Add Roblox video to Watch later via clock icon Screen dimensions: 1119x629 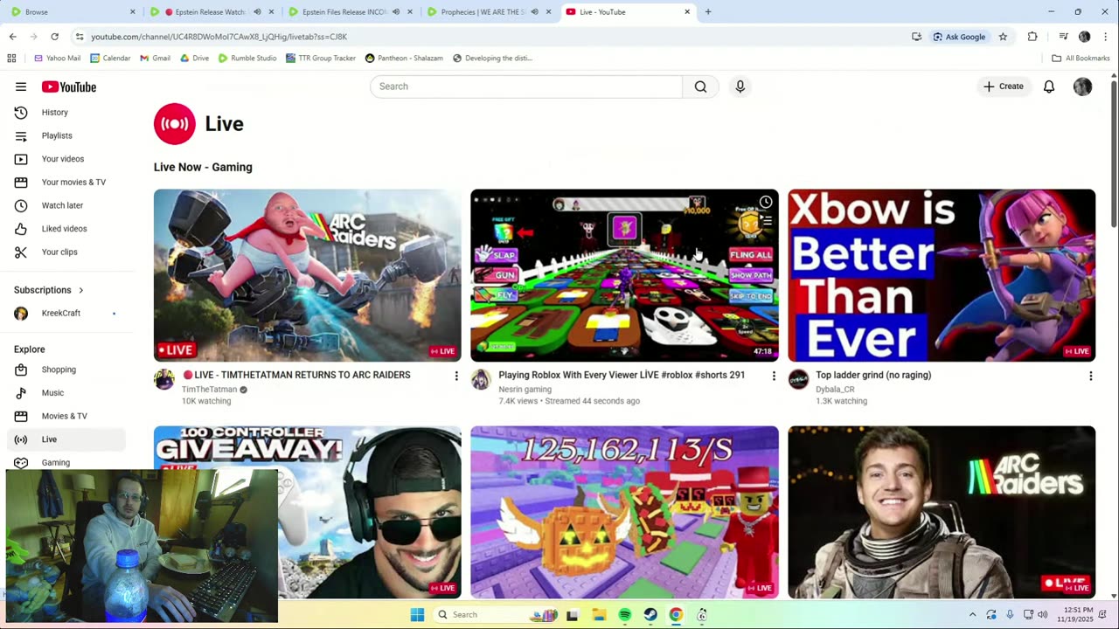(x=765, y=202)
